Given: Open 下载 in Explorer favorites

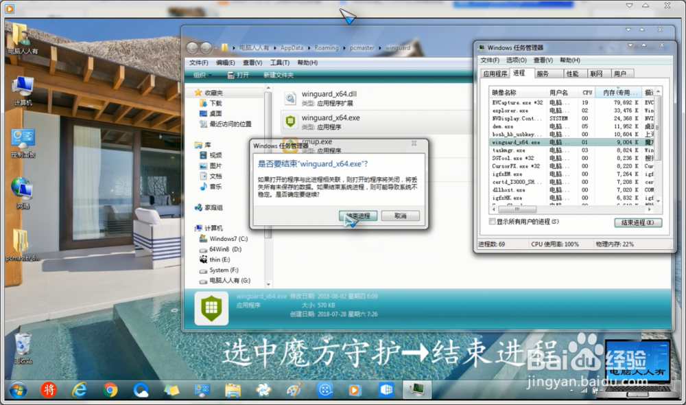Looking at the screenshot, I should (x=211, y=104).
